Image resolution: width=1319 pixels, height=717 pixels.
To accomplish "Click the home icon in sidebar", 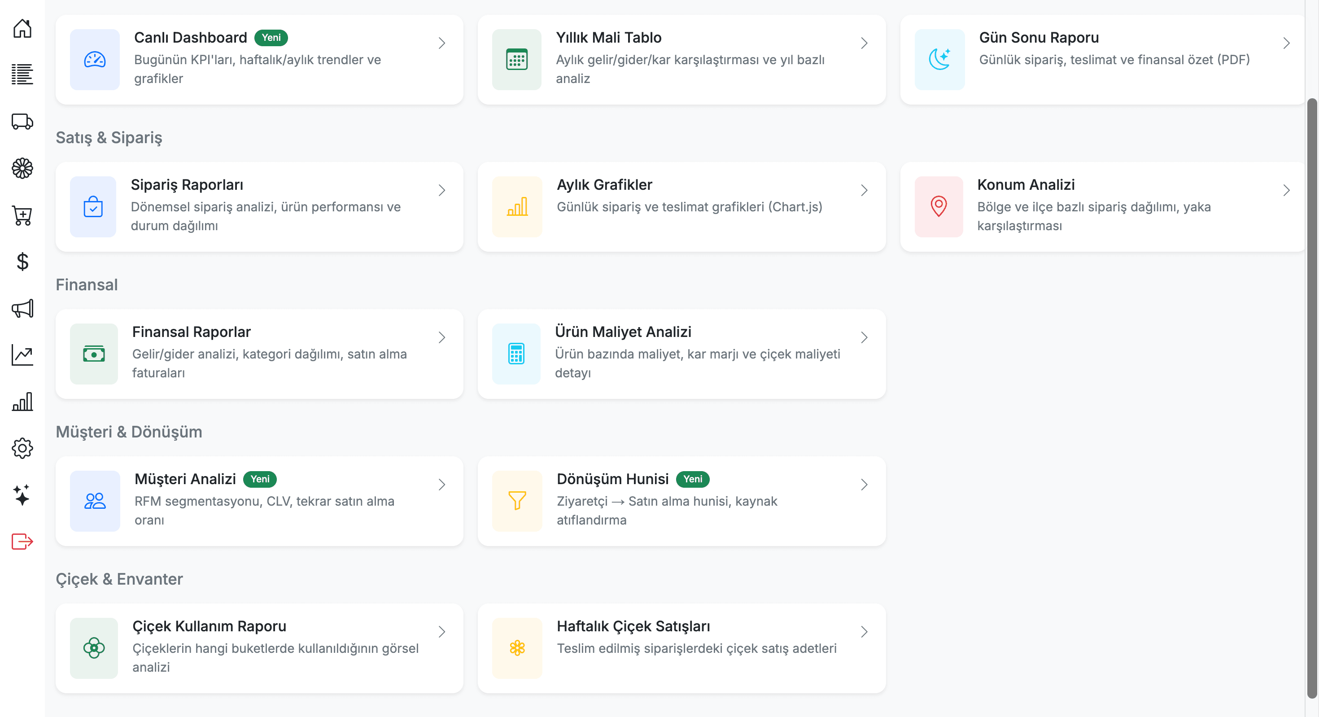I will 22,28.
